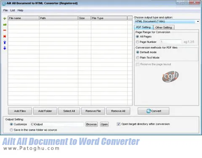
Task: Click the Open output folder button
Action: pos(104,124)
